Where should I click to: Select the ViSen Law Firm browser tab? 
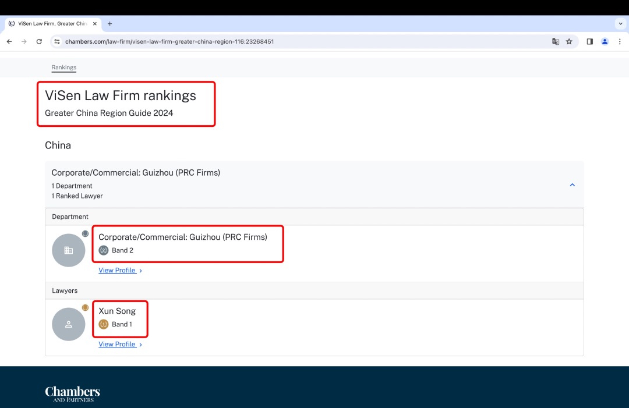pos(52,24)
